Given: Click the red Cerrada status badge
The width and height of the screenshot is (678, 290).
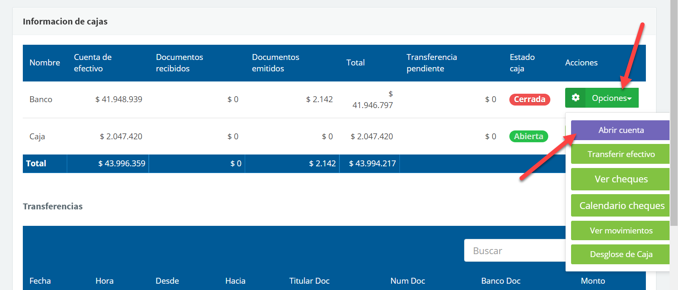Looking at the screenshot, I should point(529,100).
